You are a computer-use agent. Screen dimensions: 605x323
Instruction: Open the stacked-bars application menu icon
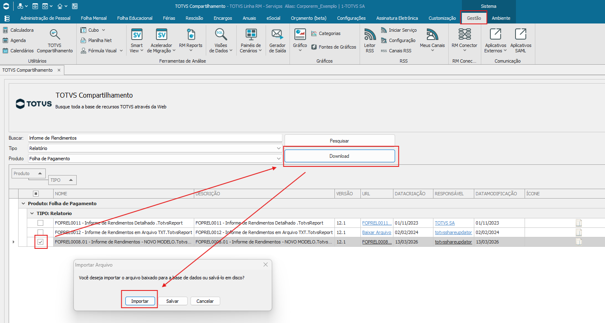click(7, 18)
